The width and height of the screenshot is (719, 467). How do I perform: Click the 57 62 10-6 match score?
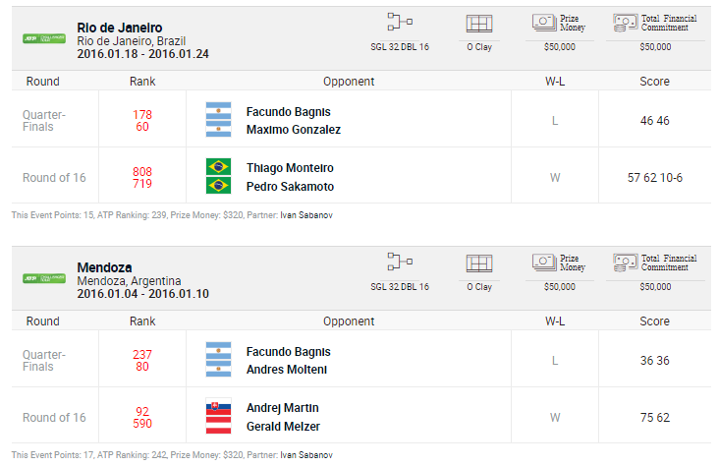(654, 177)
